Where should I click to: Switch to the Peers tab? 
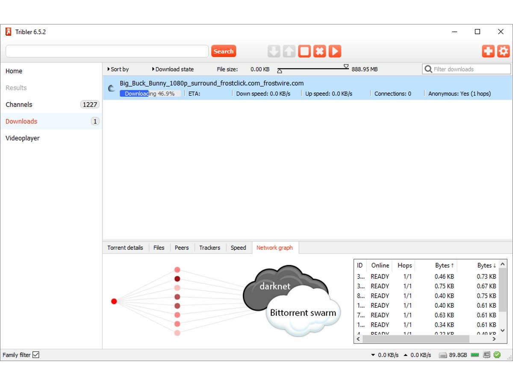pyautogui.click(x=182, y=247)
